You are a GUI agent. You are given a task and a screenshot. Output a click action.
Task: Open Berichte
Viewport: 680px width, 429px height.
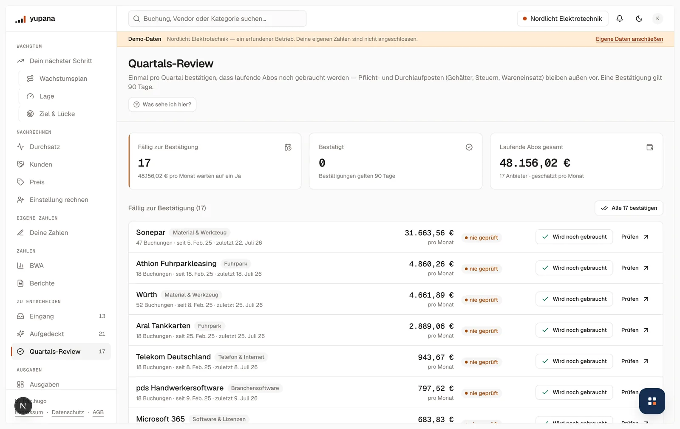(61, 283)
